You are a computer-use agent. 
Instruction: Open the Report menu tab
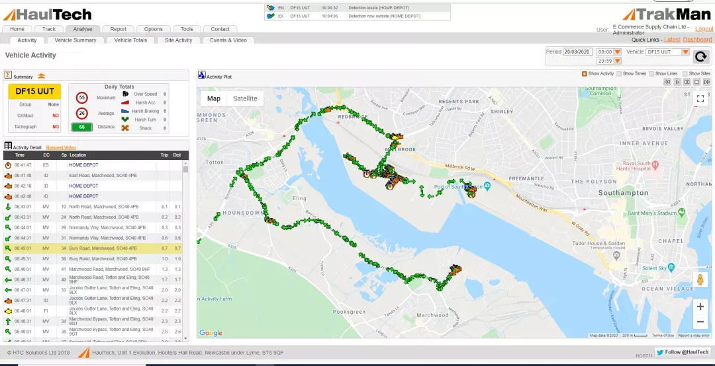tap(118, 29)
